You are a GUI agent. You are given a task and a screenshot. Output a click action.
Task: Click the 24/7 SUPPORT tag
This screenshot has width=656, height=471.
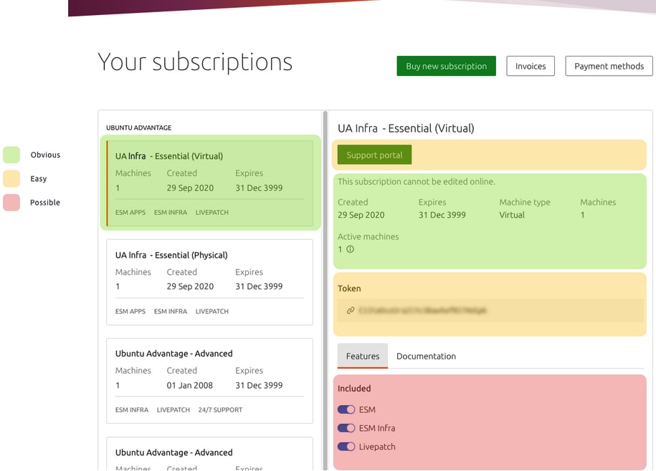[x=221, y=410]
